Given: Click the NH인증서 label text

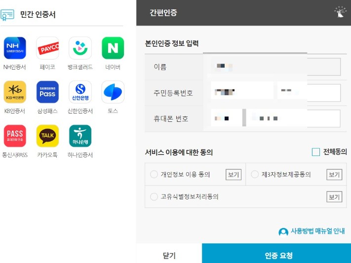Looking at the screenshot, I should [x=14, y=67].
